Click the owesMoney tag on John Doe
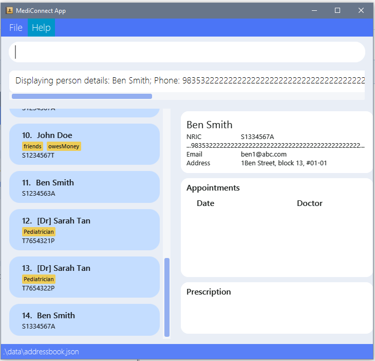The image size is (375, 361). point(64,146)
